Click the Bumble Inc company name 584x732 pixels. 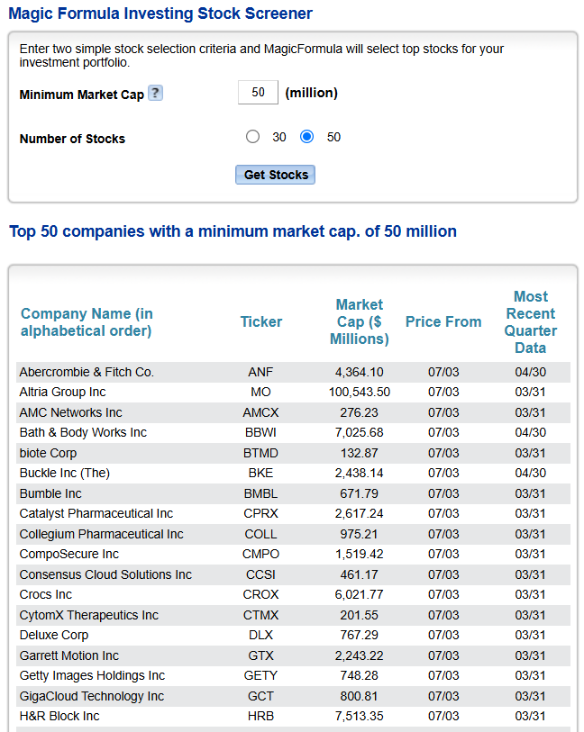click(50, 494)
